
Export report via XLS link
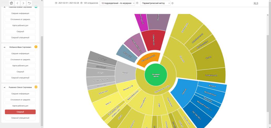256,3
